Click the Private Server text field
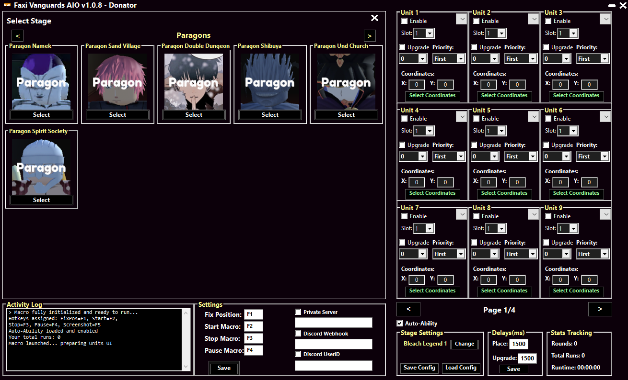 pyautogui.click(x=334, y=323)
